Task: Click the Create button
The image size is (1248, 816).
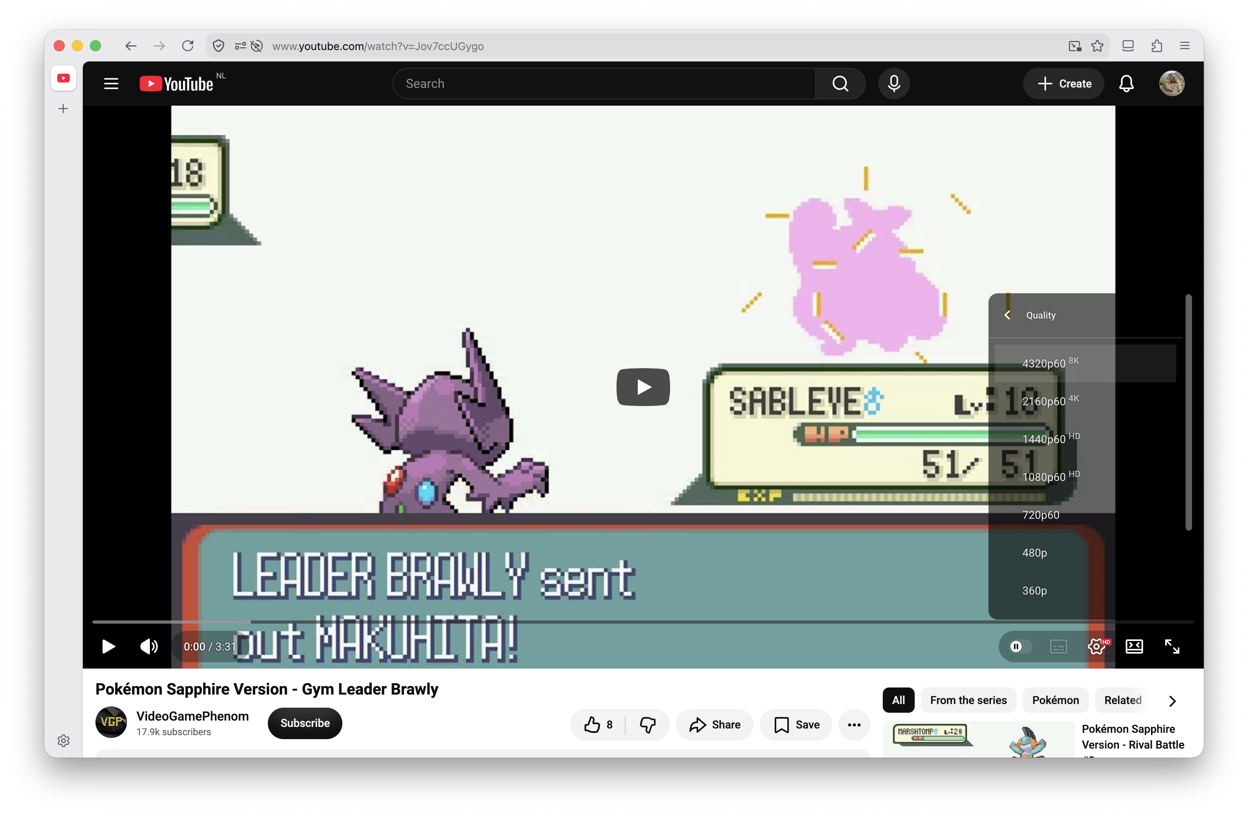Action: [1064, 84]
